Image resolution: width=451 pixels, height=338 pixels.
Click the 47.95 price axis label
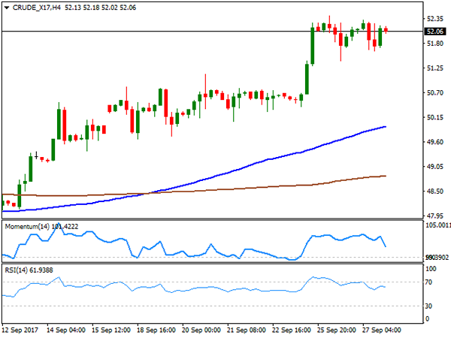(x=435, y=216)
